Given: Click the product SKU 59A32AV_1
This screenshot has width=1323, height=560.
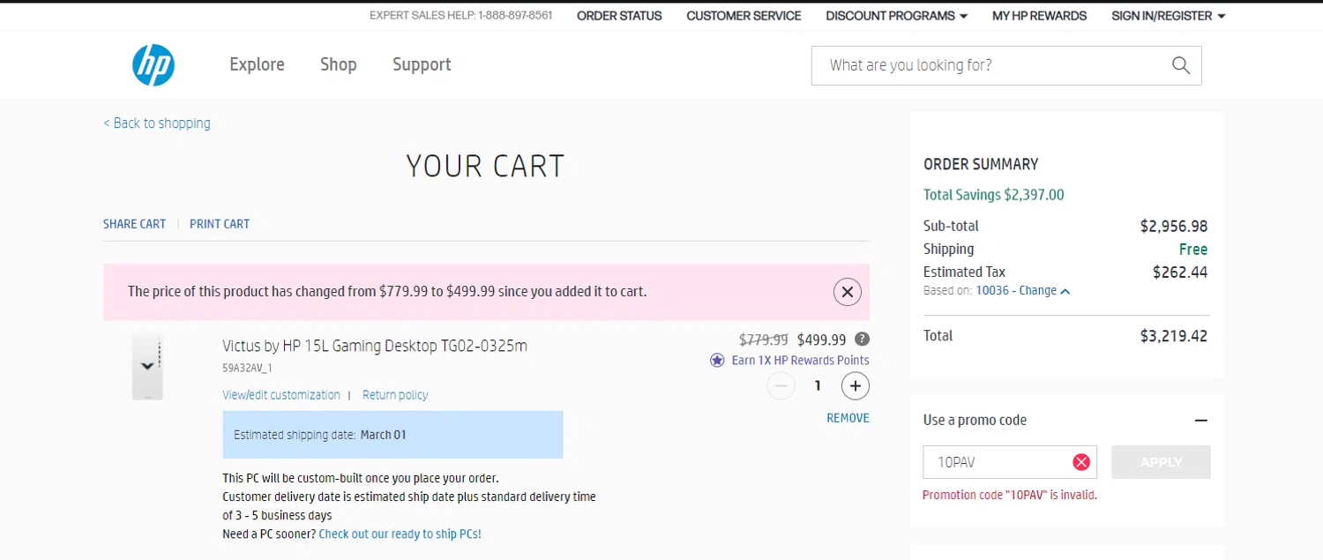Looking at the screenshot, I should click(x=247, y=368).
